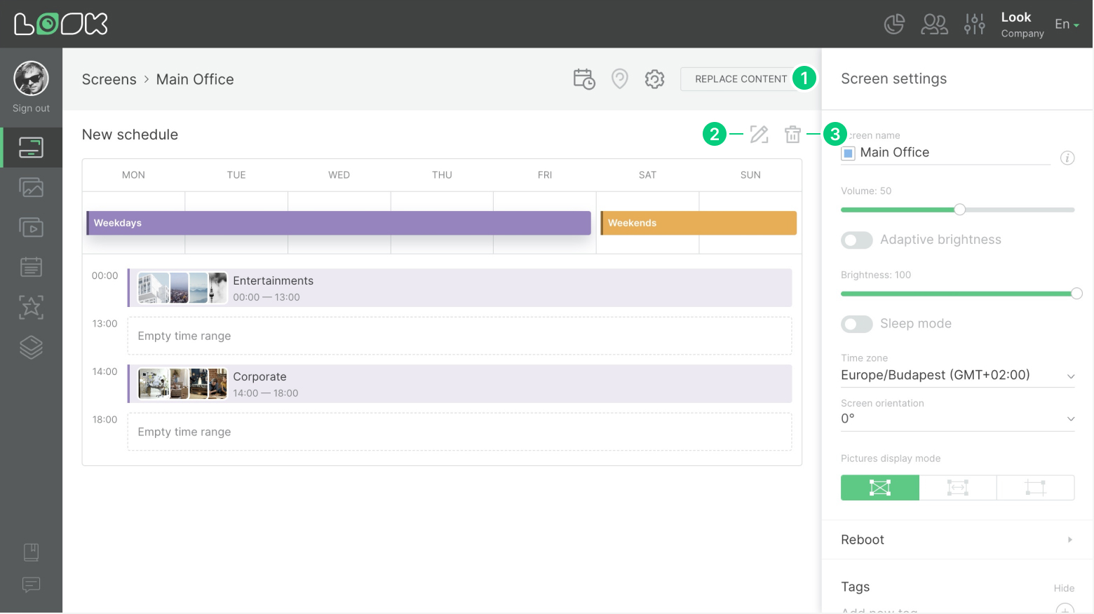The image size is (1094, 614).
Task: Enable Adaptive brightness
Action: tap(856, 240)
